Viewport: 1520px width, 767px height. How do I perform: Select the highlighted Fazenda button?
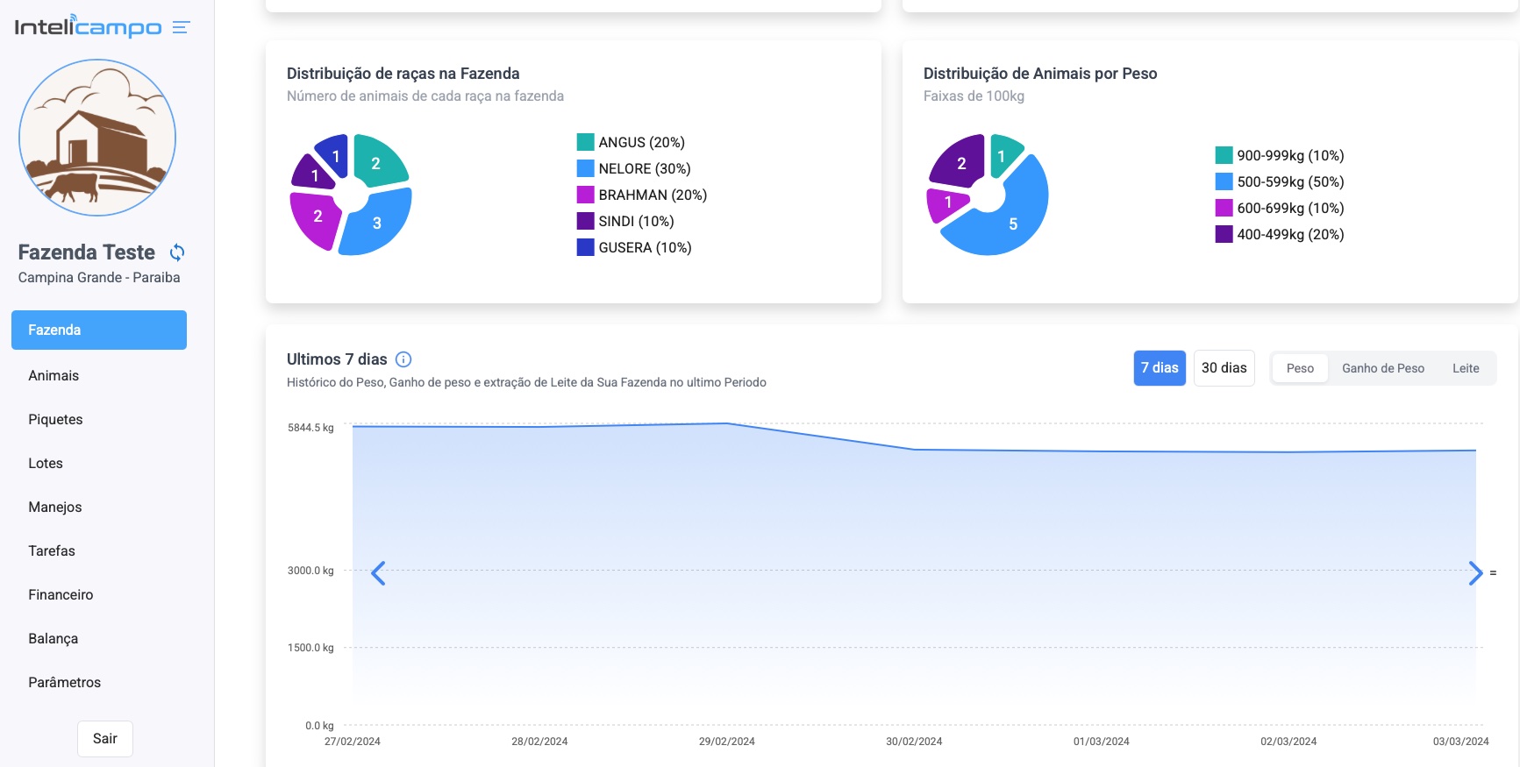99,330
